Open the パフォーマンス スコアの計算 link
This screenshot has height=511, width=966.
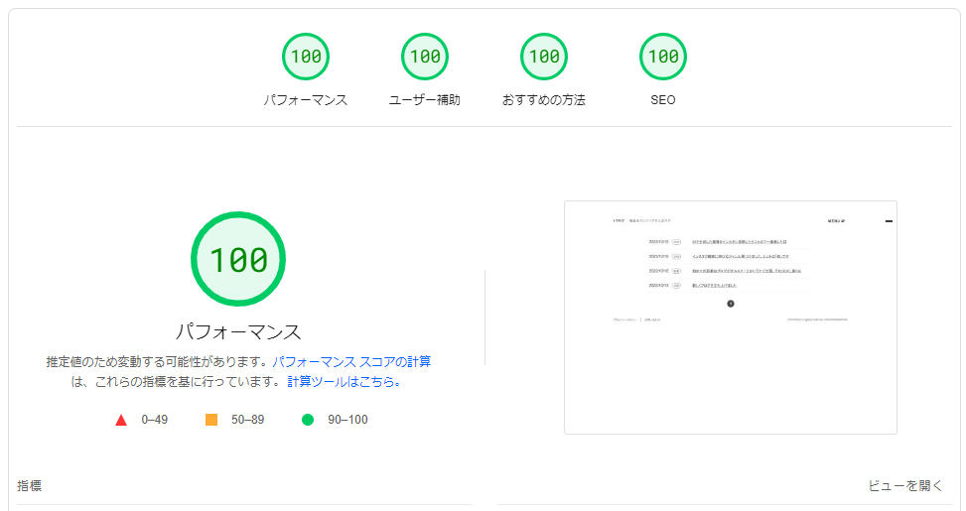pos(351,361)
